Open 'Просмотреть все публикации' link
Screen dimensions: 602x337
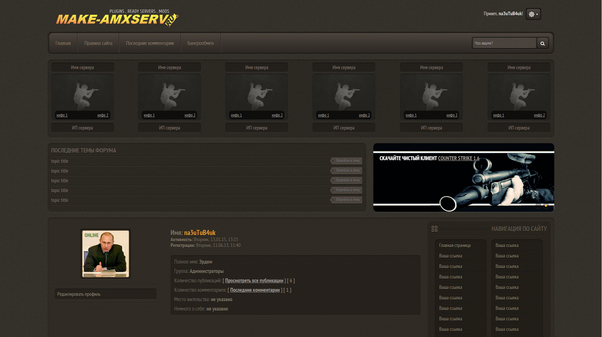click(x=254, y=281)
